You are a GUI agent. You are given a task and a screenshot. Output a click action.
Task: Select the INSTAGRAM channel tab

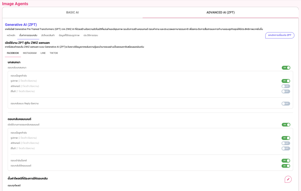coord(30,53)
